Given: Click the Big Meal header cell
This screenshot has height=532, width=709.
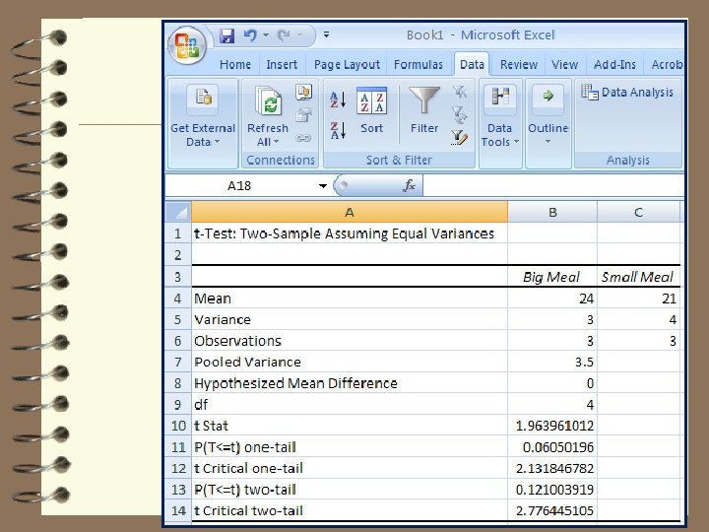Looking at the screenshot, I should click(x=552, y=277).
